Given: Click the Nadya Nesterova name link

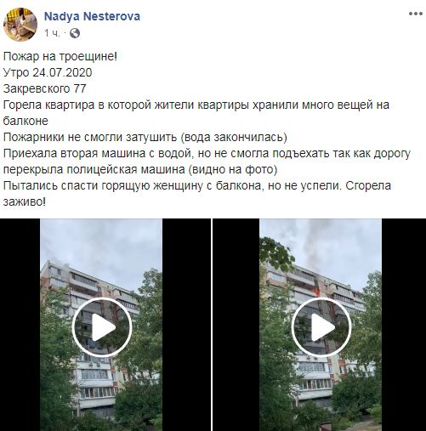Looking at the screenshot, I should [92, 16].
